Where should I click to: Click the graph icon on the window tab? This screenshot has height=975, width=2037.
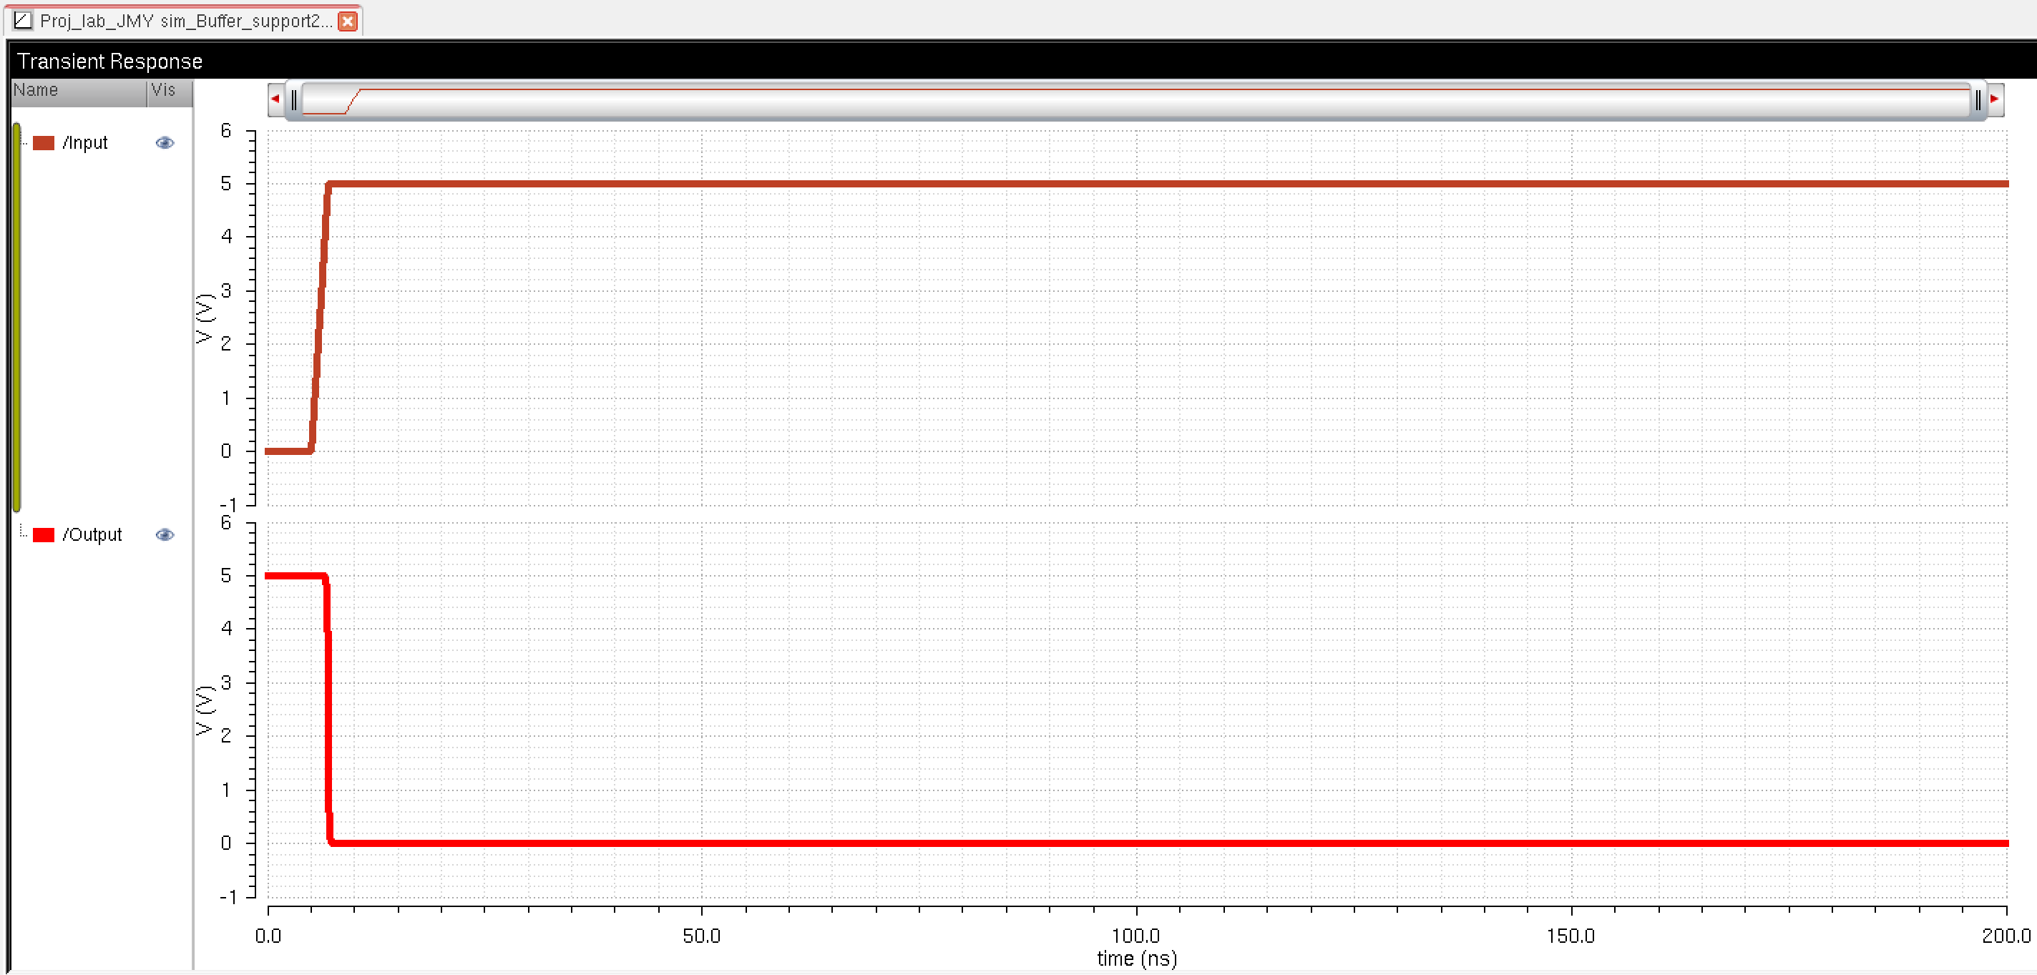tap(22, 20)
